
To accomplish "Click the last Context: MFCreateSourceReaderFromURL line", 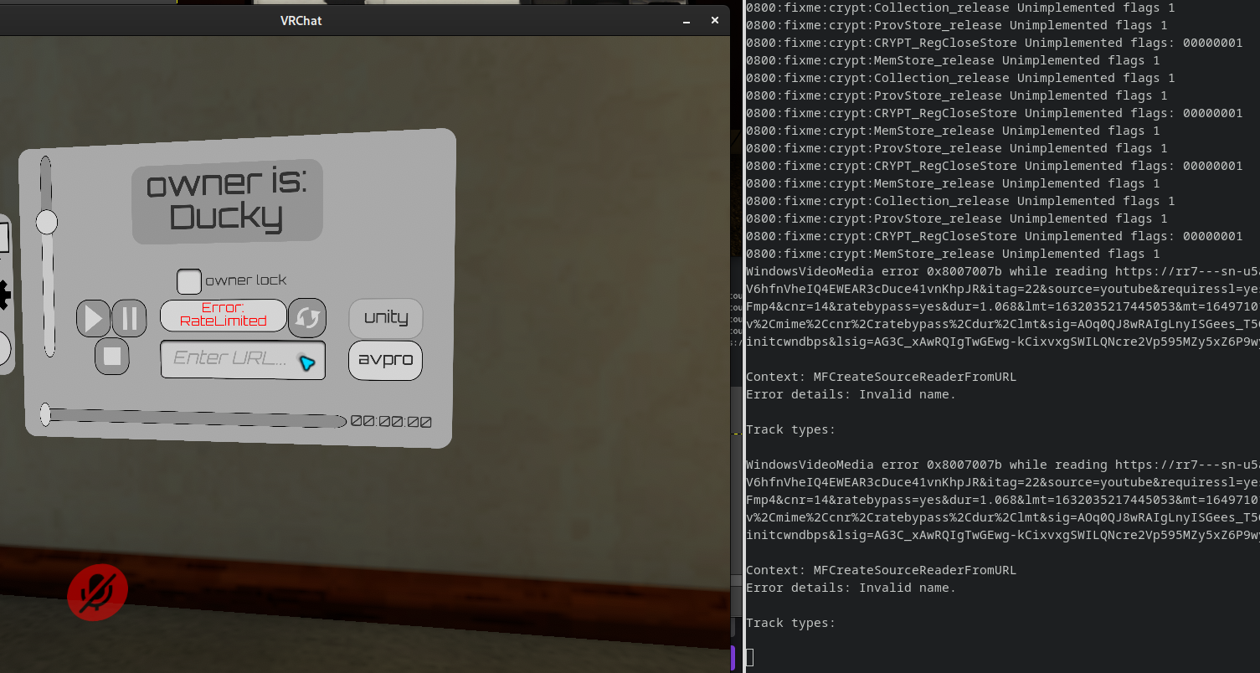I will (x=881, y=570).
